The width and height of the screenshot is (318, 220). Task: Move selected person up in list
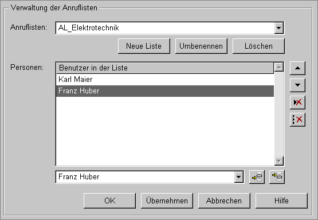tap(297, 68)
